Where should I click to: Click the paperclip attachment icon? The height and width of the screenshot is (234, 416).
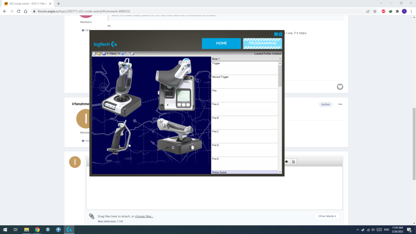click(x=92, y=216)
